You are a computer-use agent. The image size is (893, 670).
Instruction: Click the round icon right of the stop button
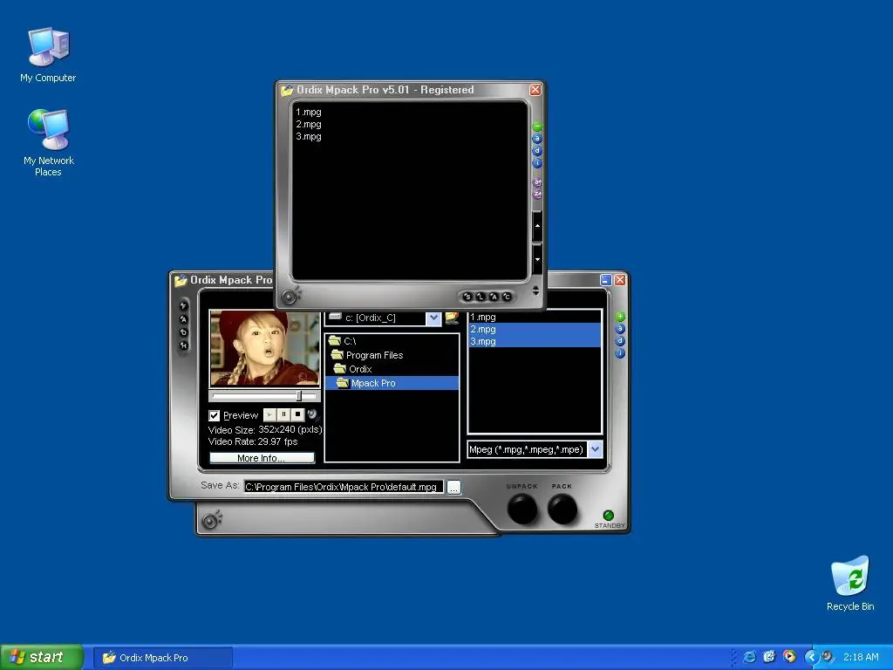pos(312,414)
